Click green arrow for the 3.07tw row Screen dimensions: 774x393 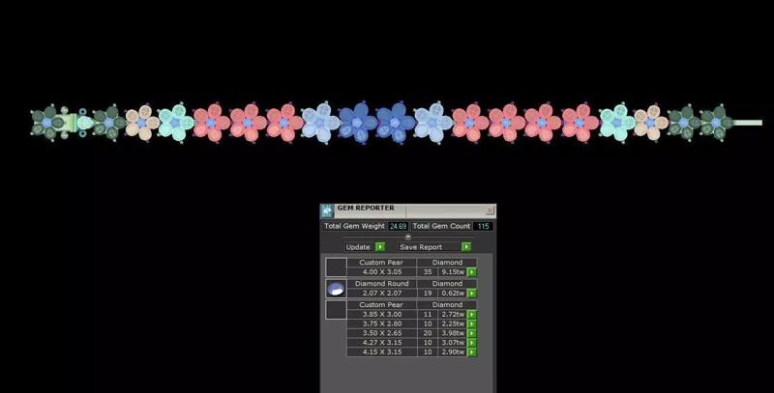click(472, 342)
